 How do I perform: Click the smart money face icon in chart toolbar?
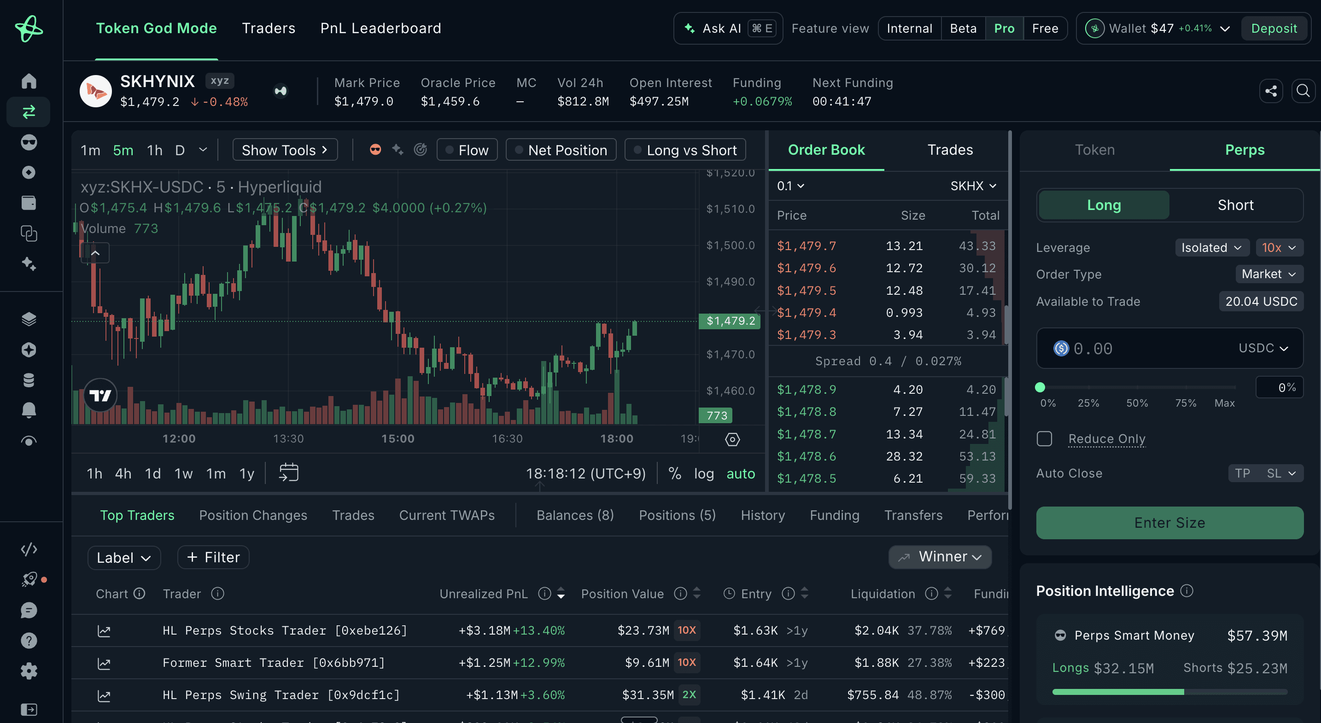(375, 150)
